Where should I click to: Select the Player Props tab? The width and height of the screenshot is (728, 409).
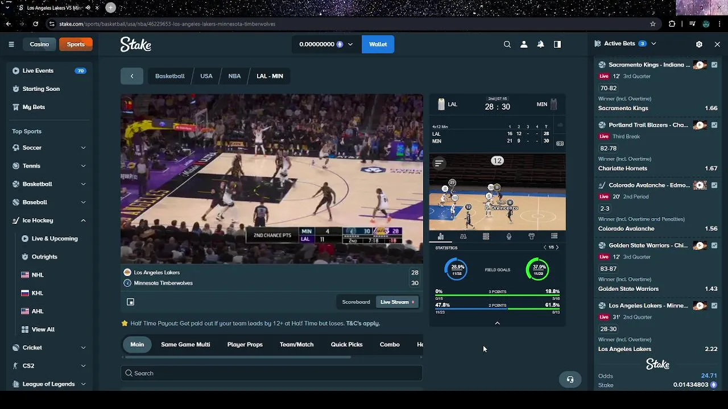click(245, 345)
